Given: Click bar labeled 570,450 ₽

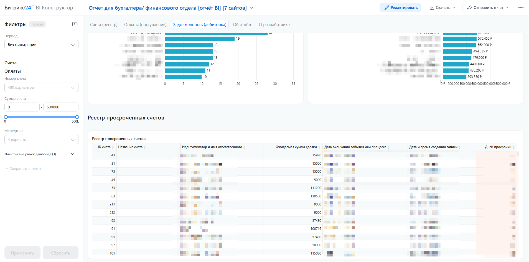Looking at the screenshot, I should tap(459, 39).
